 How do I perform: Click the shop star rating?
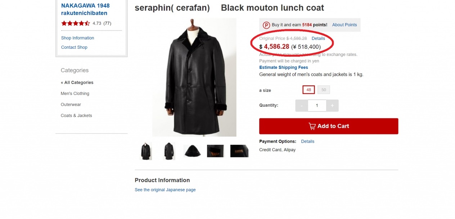tap(76, 23)
